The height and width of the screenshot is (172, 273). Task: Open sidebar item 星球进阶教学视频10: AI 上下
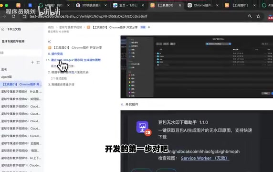pyautogui.click(x=21, y=158)
